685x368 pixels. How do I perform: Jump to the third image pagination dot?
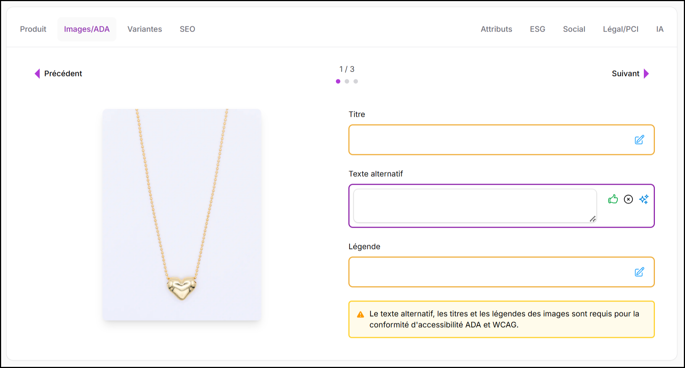pyautogui.click(x=356, y=82)
